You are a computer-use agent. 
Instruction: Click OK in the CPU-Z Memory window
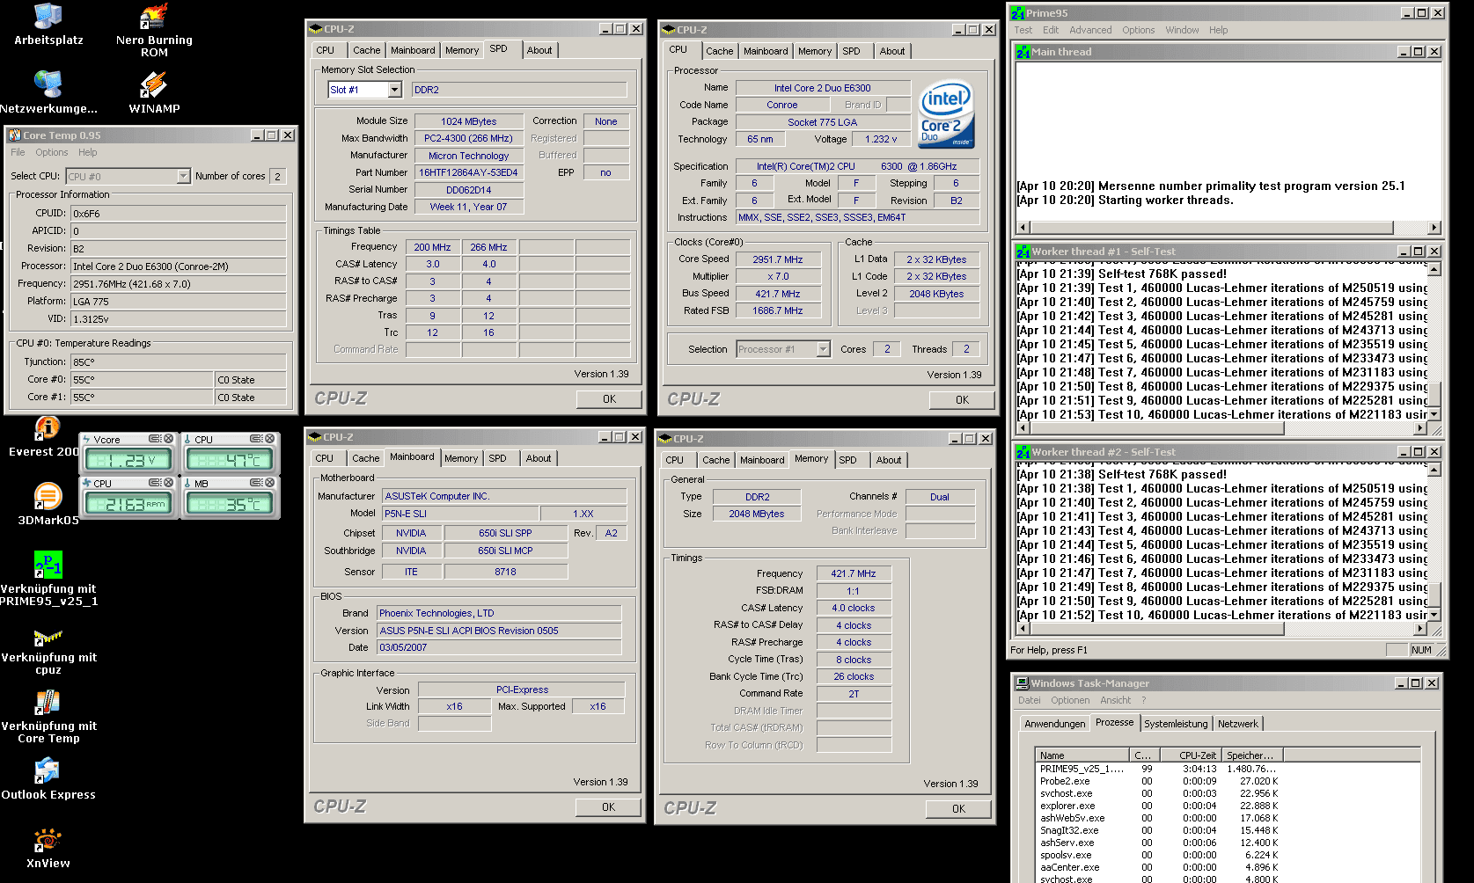[x=958, y=809]
